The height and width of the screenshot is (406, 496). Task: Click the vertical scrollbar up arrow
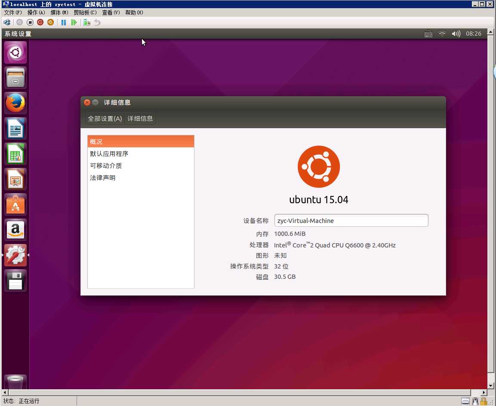[490, 32]
